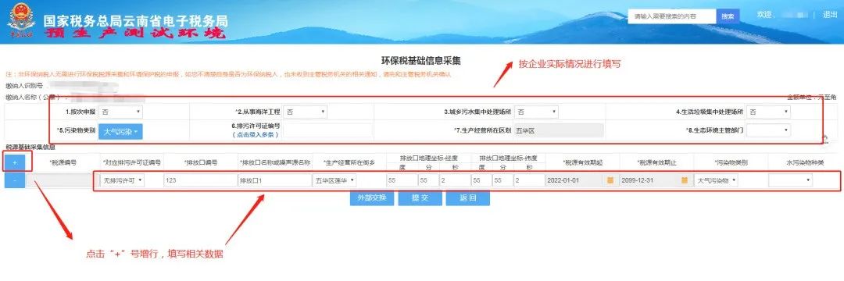Click the 点击录入多条 link

click(256, 134)
